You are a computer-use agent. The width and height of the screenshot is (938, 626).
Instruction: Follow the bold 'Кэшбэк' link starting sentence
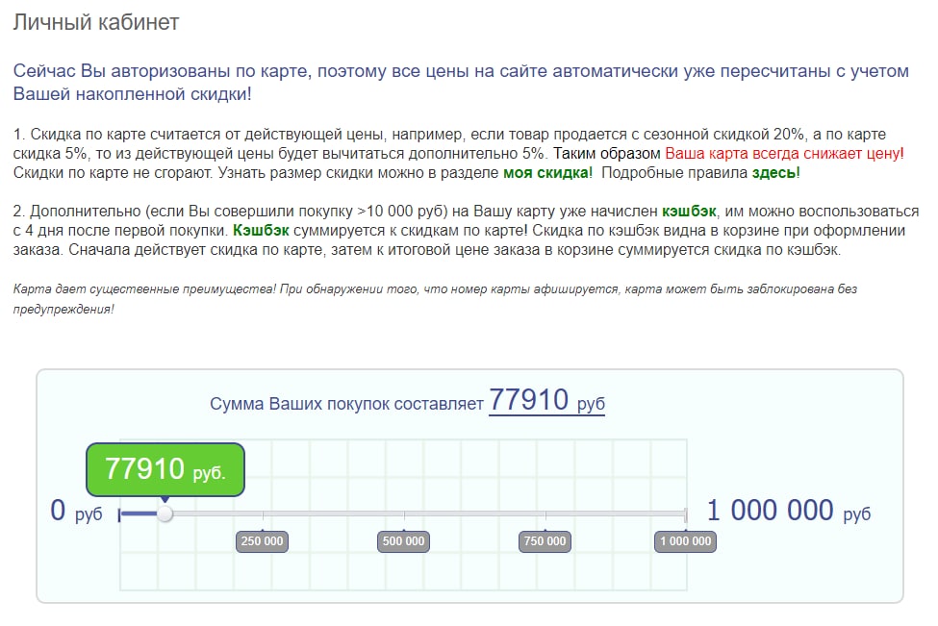(x=261, y=230)
